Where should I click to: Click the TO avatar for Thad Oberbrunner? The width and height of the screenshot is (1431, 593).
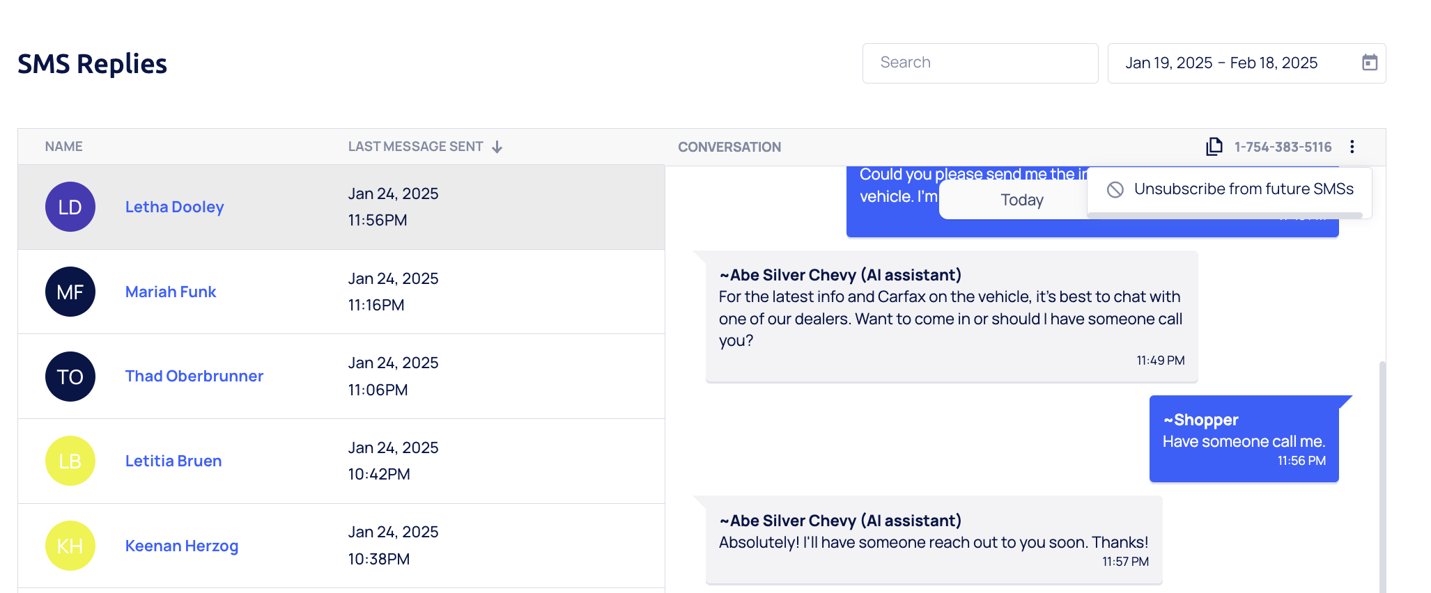(x=70, y=377)
